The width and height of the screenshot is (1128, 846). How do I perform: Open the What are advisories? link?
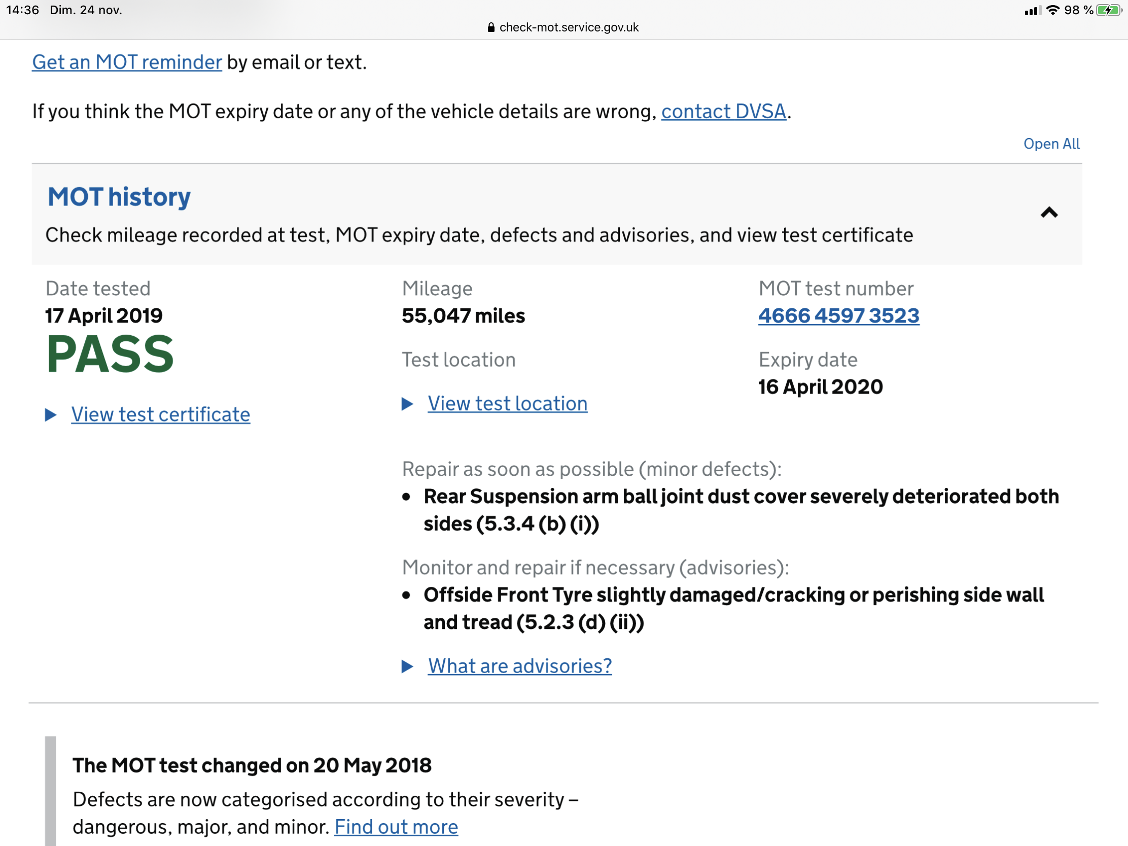pyautogui.click(x=520, y=666)
